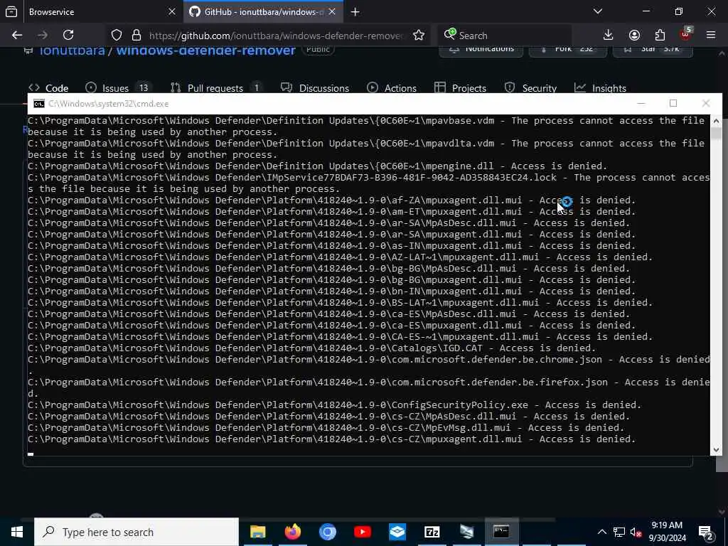The width and height of the screenshot is (728, 546).
Task: Open the taskbar app next to 7-Zip
Action: tap(466, 532)
